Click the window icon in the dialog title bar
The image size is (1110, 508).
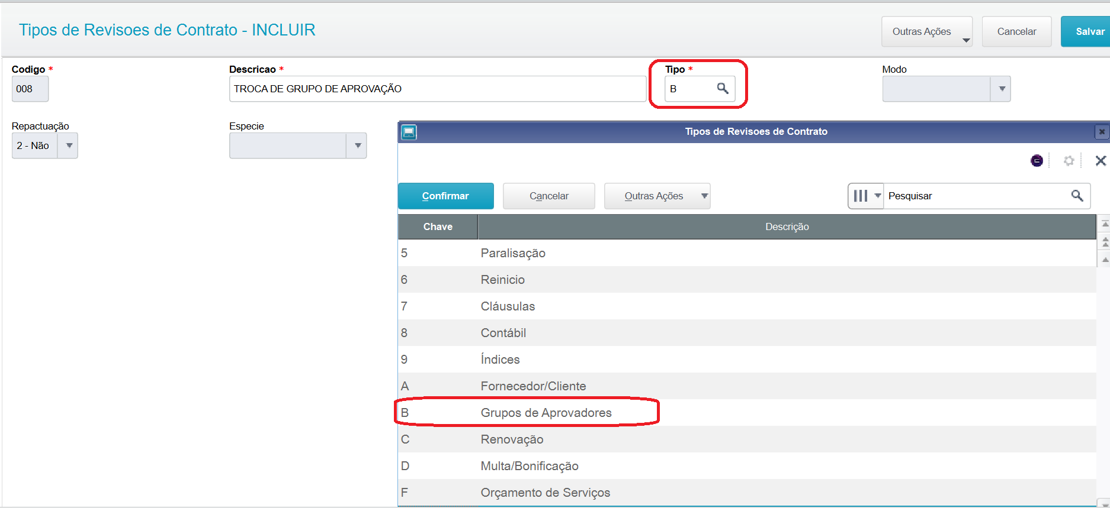click(x=409, y=132)
